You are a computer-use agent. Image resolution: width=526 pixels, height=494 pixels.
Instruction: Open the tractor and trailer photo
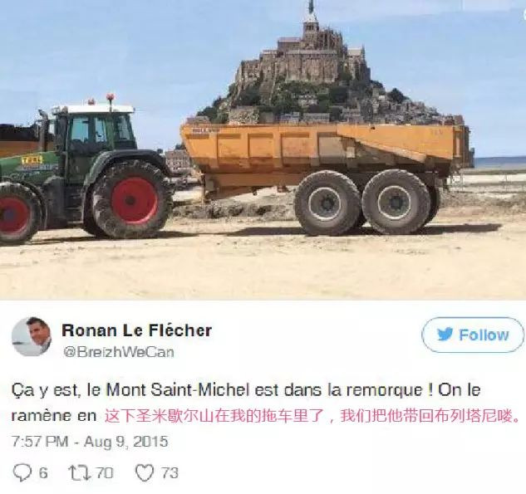(x=263, y=149)
